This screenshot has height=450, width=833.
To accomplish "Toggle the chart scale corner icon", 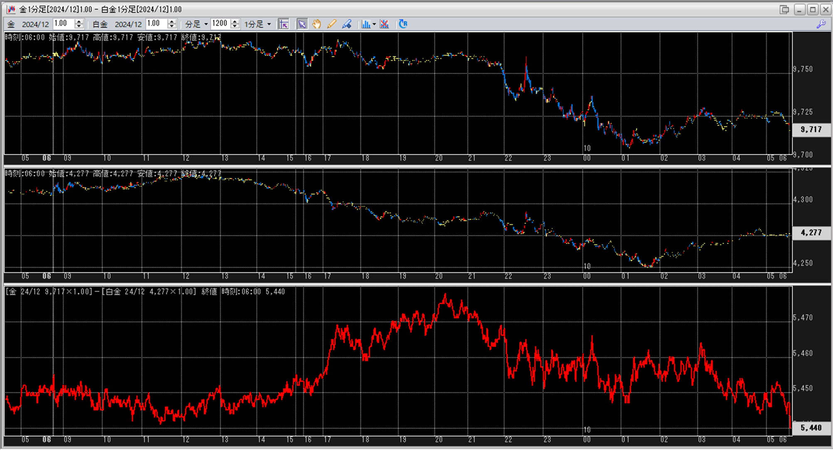I will point(284,24).
